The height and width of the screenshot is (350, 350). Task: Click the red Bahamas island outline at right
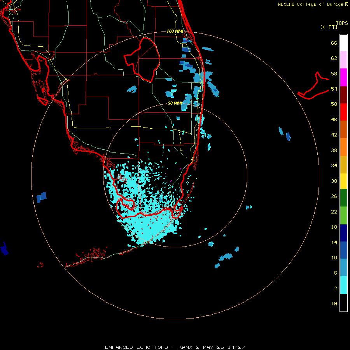[x=313, y=86]
